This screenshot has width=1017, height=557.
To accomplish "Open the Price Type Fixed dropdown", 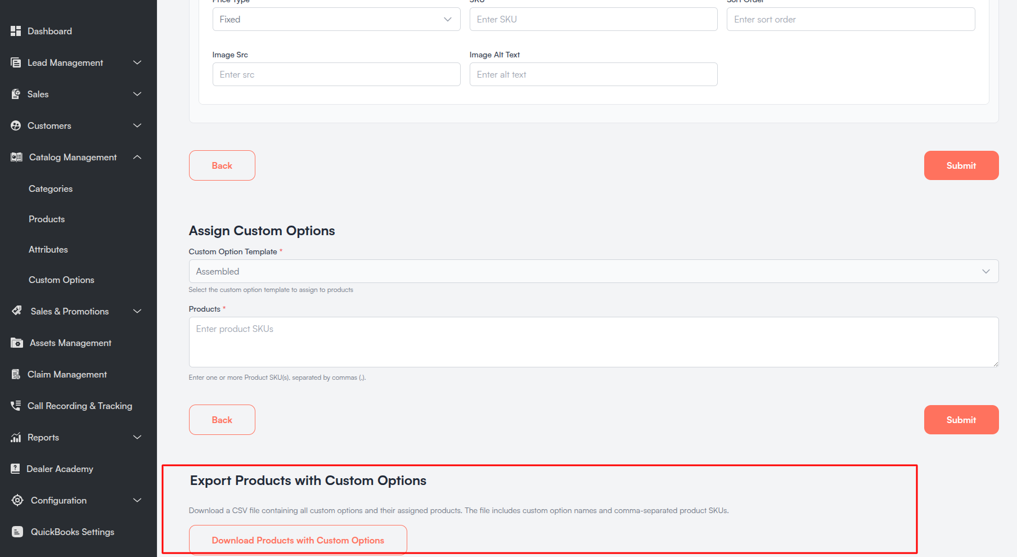I will pyautogui.click(x=336, y=19).
